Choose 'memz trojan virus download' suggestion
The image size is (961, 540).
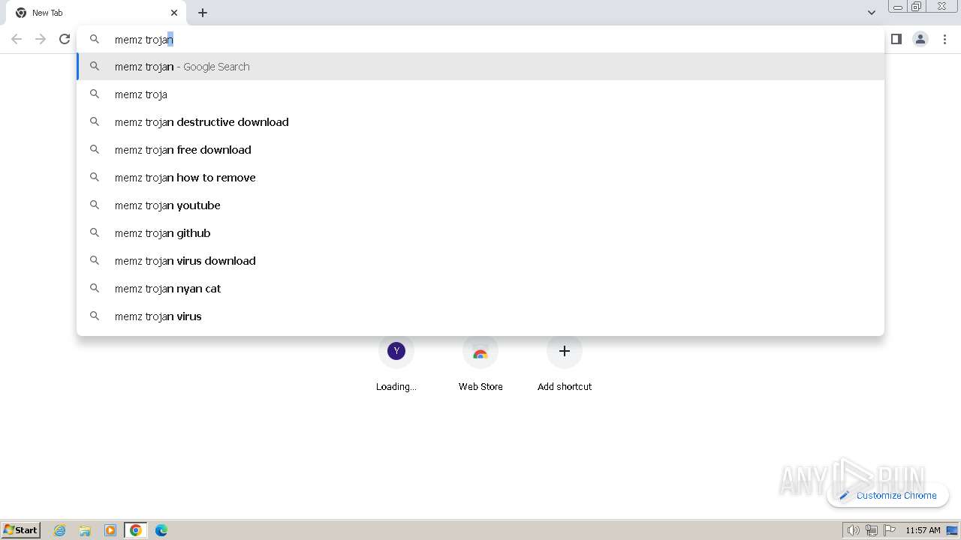(x=480, y=261)
